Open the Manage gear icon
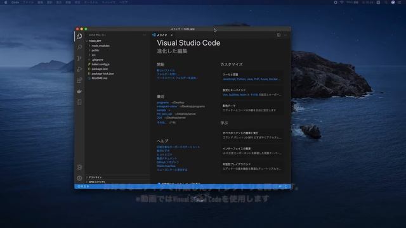Viewport: 406px width, 228px height. point(79,178)
